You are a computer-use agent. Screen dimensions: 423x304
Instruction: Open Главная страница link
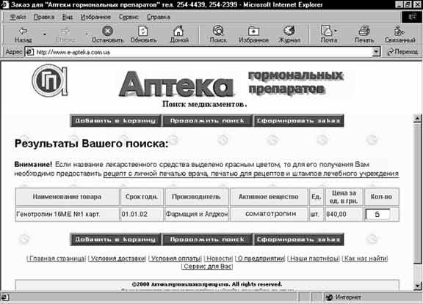(x=57, y=259)
